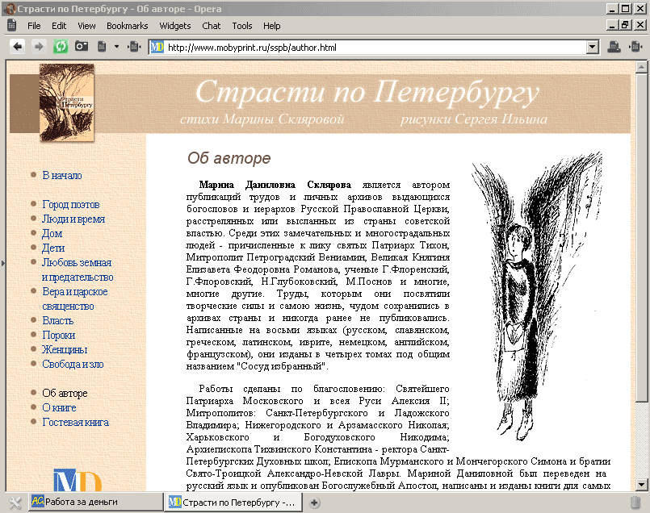Click the rightmost icon on the address toolbar
The image size is (650, 513).
click(635, 46)
